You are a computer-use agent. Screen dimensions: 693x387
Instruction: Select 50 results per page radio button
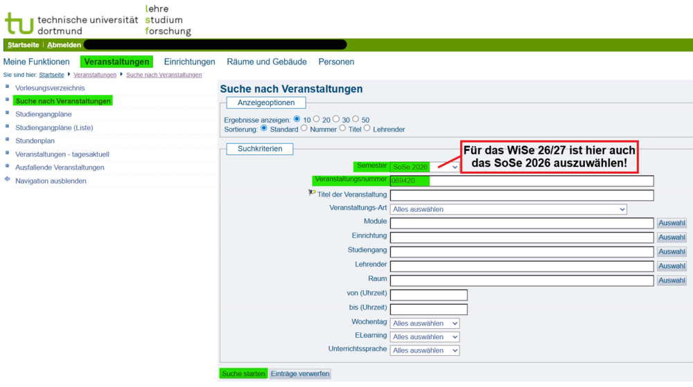tap(356, 119)
